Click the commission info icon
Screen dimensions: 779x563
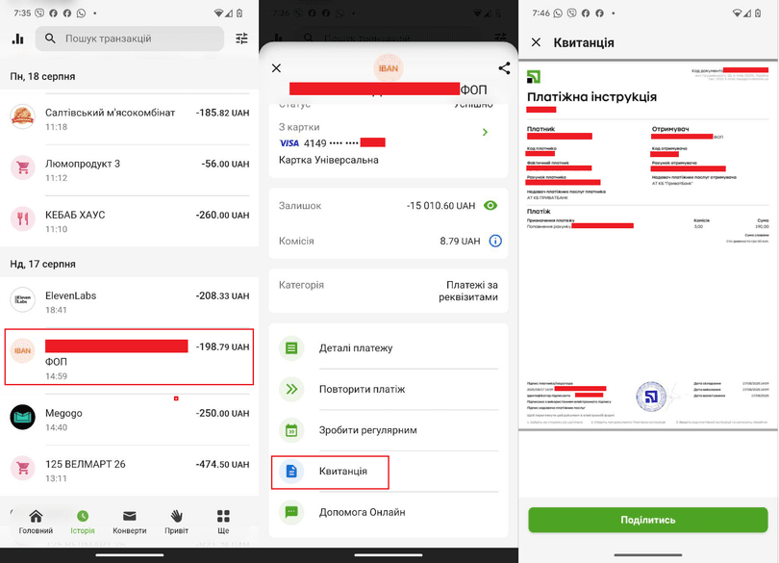tap(495, 241)
